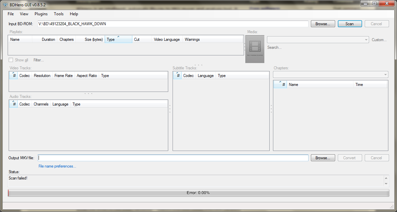This screenshot has height=212, width=397.
Task: Click the Custom... media link
Action: [379, 40]
